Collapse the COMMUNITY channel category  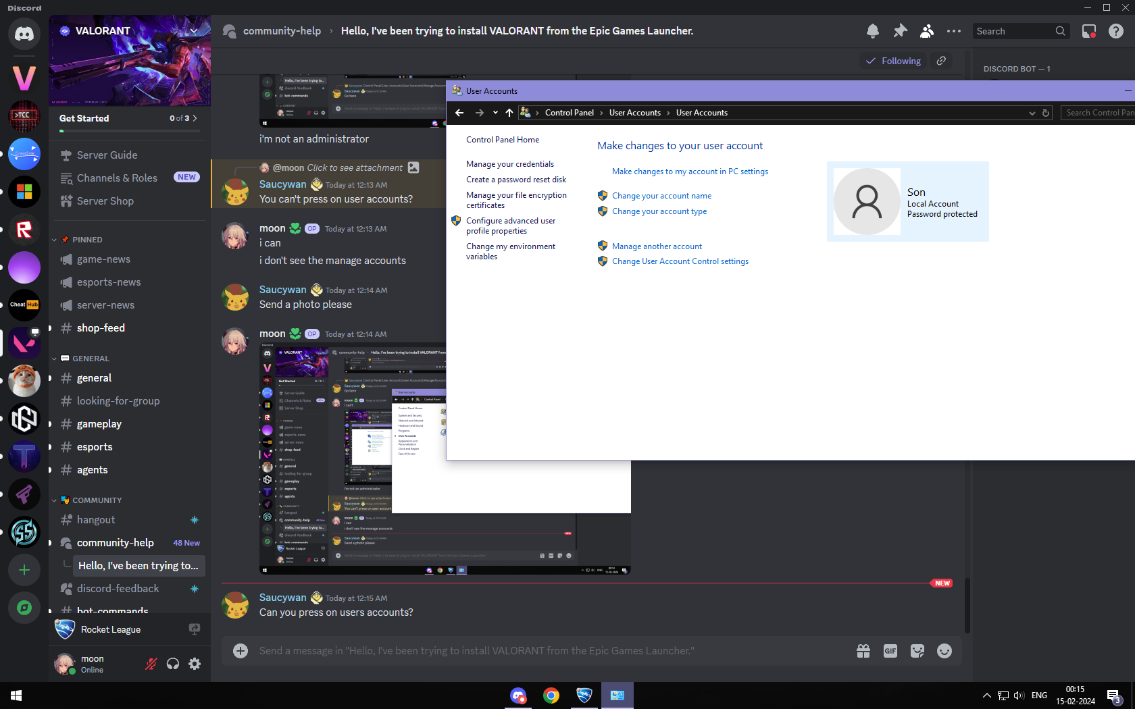87,500
